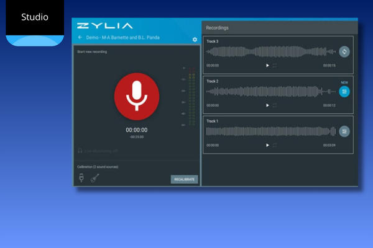Seek within Track 3 waveform
The image size is (373, 248).
coord(271,51)
